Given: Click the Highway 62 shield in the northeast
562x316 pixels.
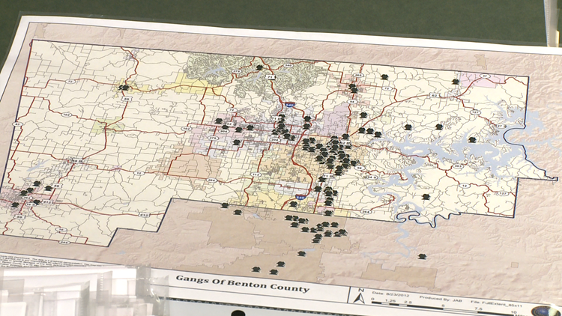Looking at the screenshot, I should (x=435, y=97).
